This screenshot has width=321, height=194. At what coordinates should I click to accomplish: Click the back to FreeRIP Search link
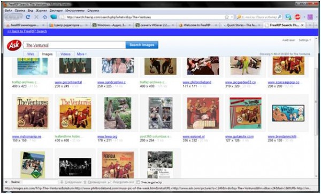(27, 31)
